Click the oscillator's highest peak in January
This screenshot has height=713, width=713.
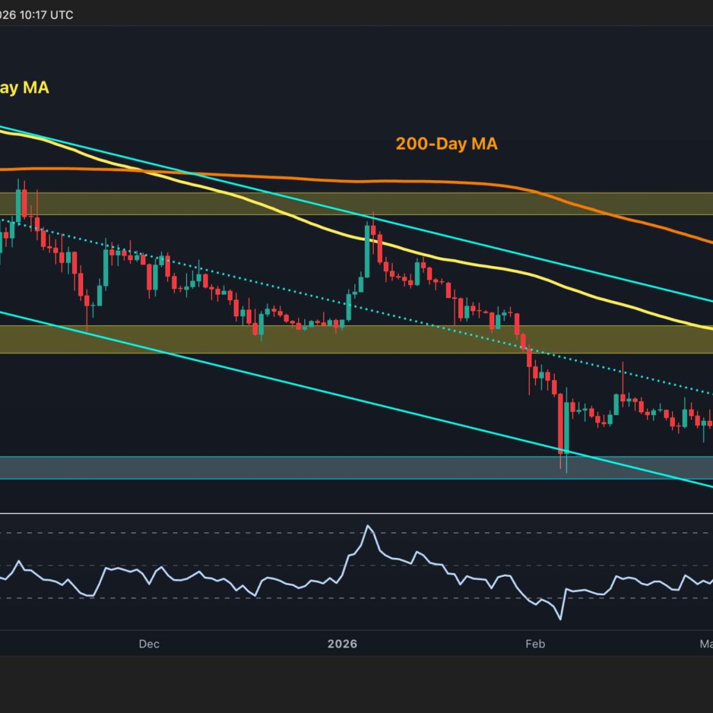[x=368, y=526]
